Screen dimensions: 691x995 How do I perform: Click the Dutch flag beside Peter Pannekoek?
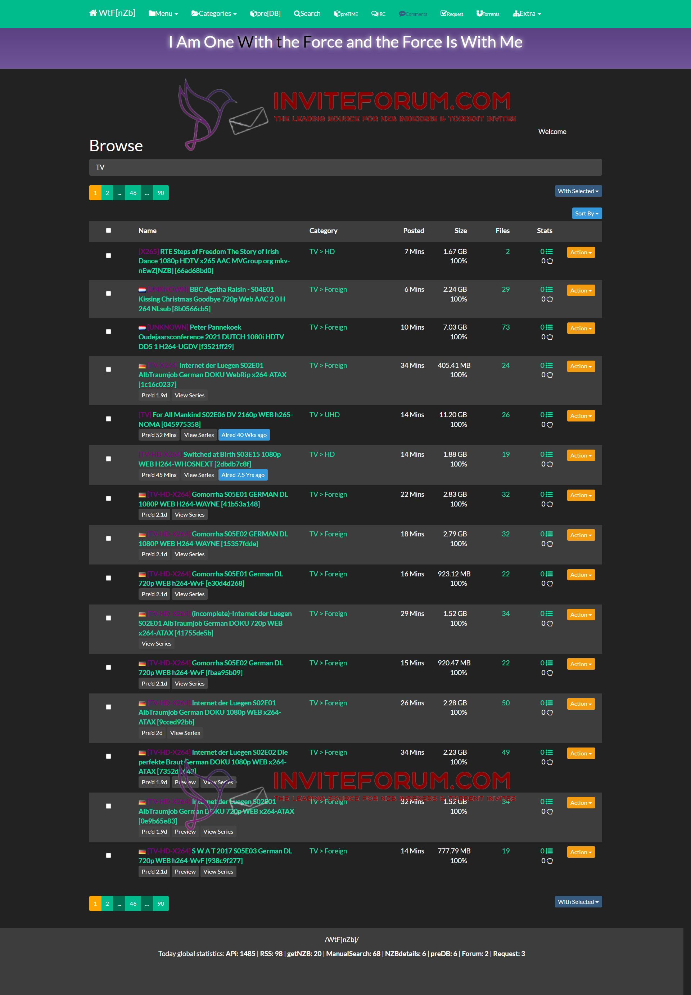(x=142, y=327)
